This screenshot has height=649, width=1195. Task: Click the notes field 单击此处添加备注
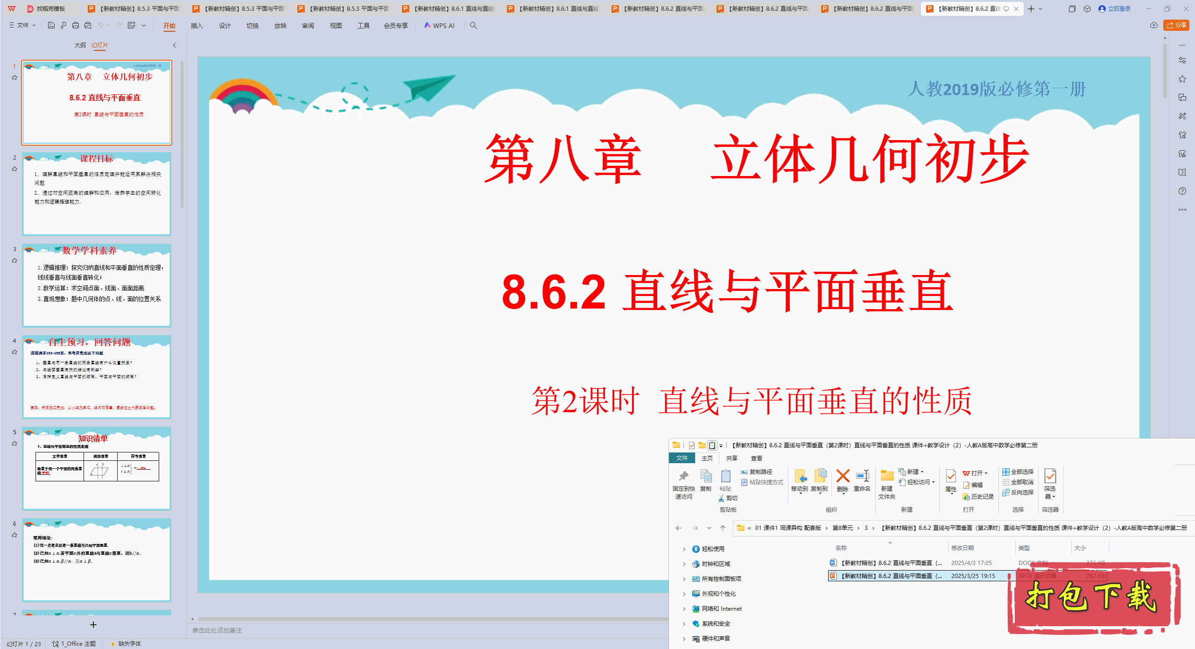[217, 630]
